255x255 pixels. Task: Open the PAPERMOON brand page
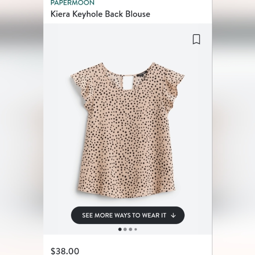pos(72,3)
